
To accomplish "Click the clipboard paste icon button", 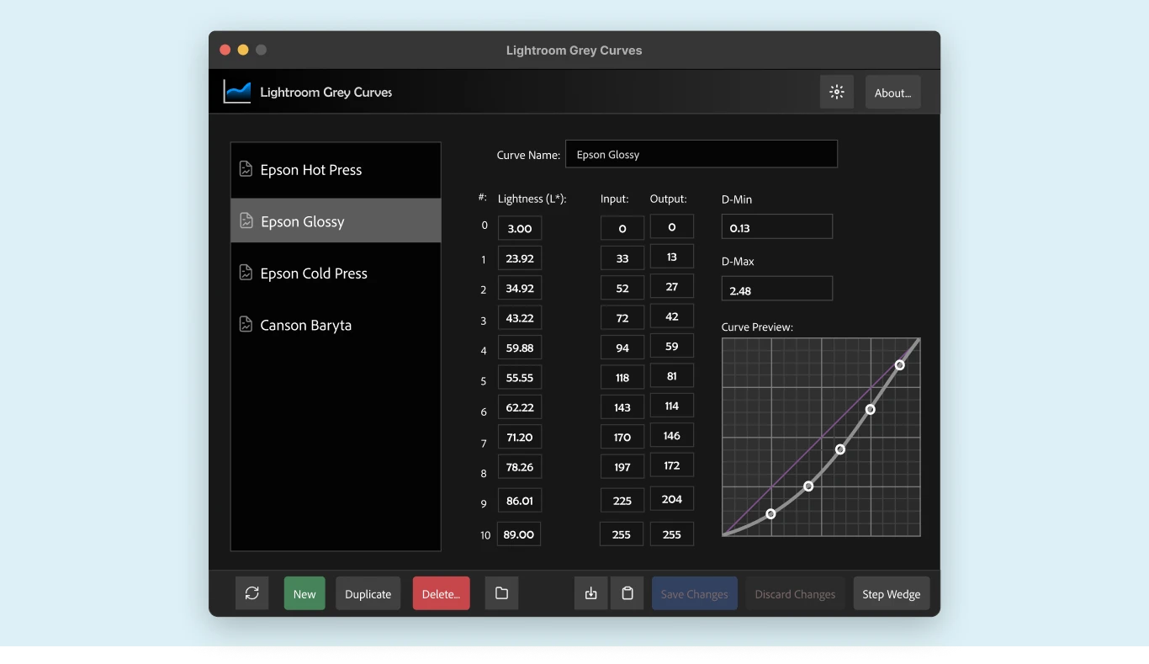I will pos(627,593).
